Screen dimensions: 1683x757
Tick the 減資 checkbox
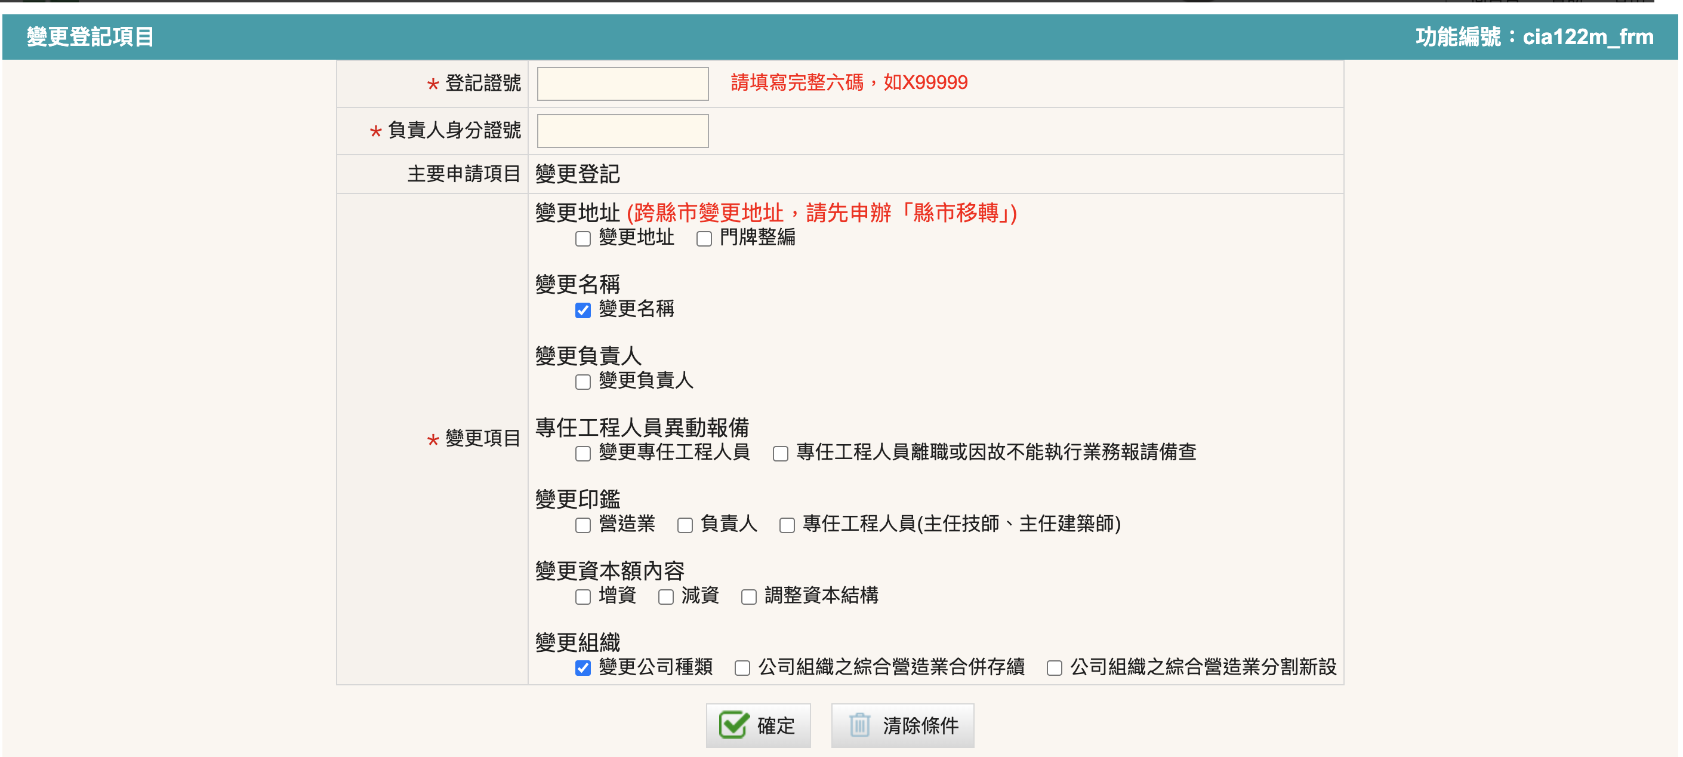pyautogui.click(x=666, y=596)
